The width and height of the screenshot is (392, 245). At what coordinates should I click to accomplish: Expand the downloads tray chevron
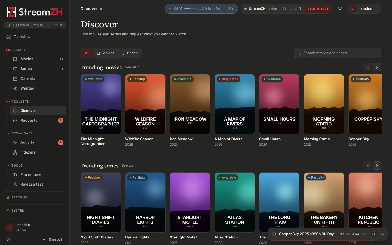point(382,234)
